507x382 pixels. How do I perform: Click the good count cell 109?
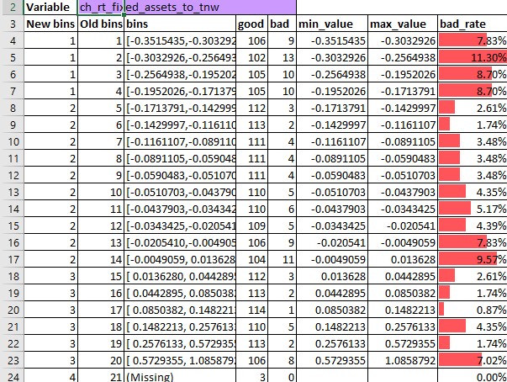click(252, 225)
